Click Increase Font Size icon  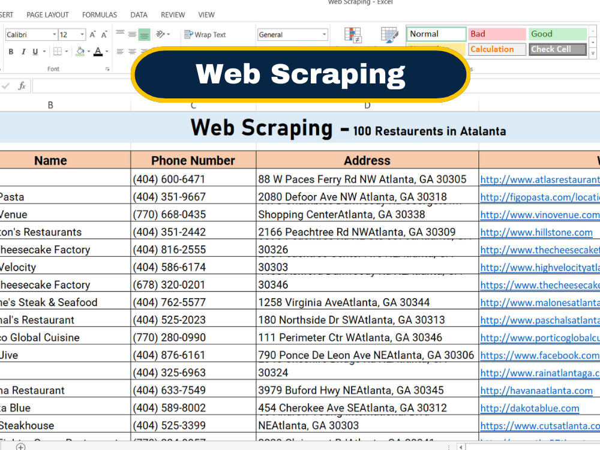[x=92, y=34]
